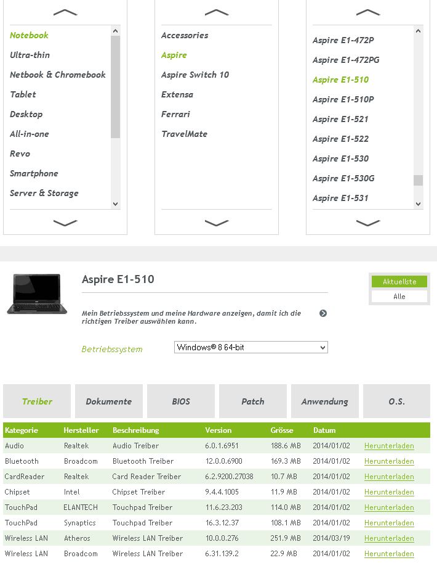The height and width of the screenshot is (571, 437).
Task: Pick model Aspire E1-522
Action: (340, 139)
